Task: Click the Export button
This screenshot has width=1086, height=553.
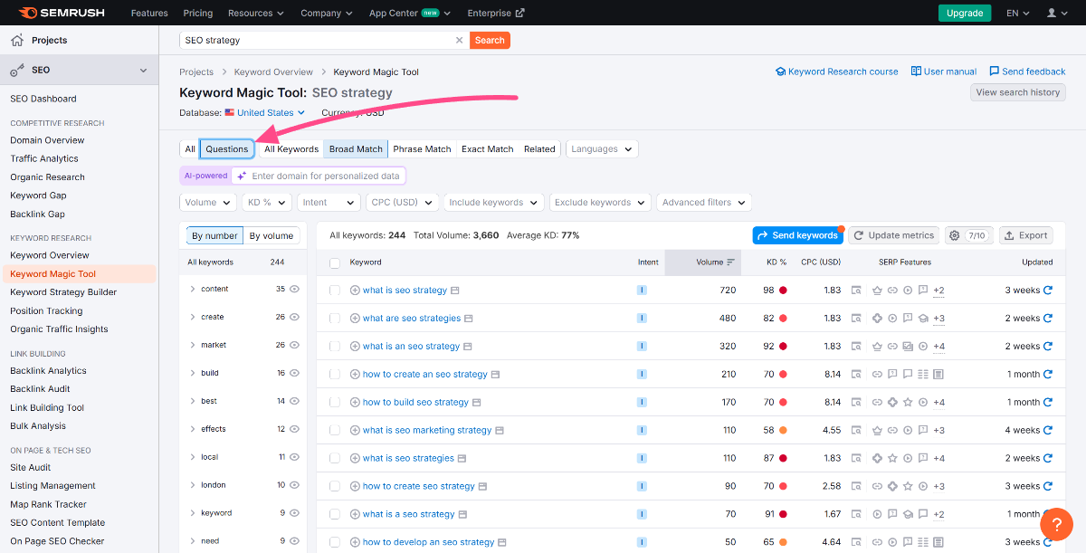Action: pos(1025,235)
